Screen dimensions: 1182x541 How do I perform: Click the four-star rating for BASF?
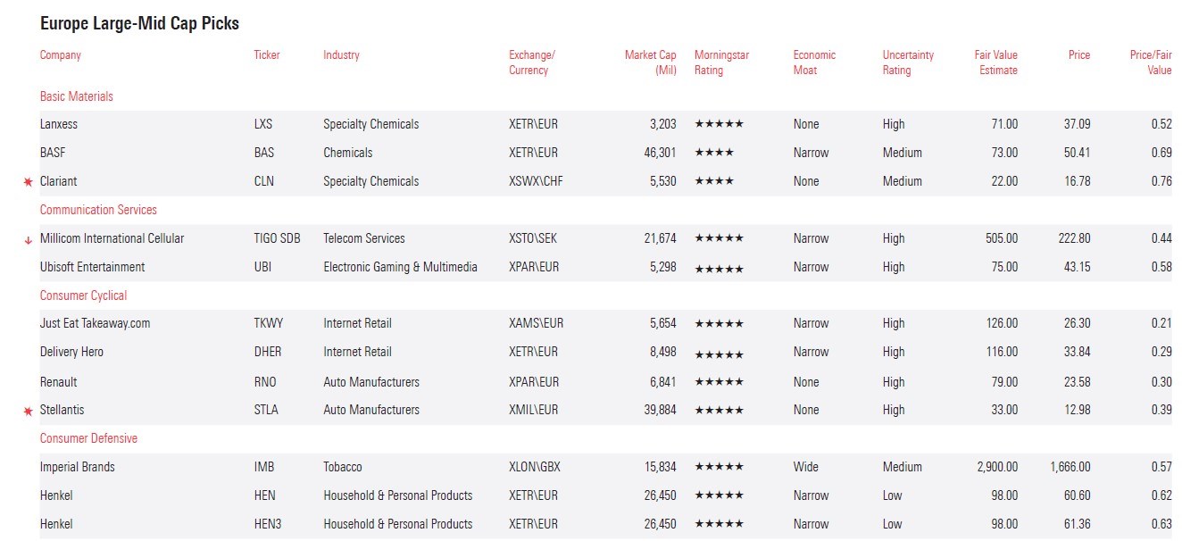point(714,153)
